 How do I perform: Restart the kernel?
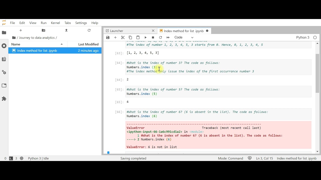tap(160, 37)
